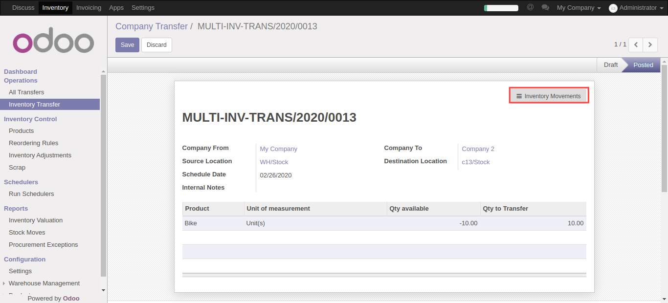Screen dimensions: 668x303
Task: Open the conversations chat bubble icon
Action: pyautogui.click(x=545, y=8)
